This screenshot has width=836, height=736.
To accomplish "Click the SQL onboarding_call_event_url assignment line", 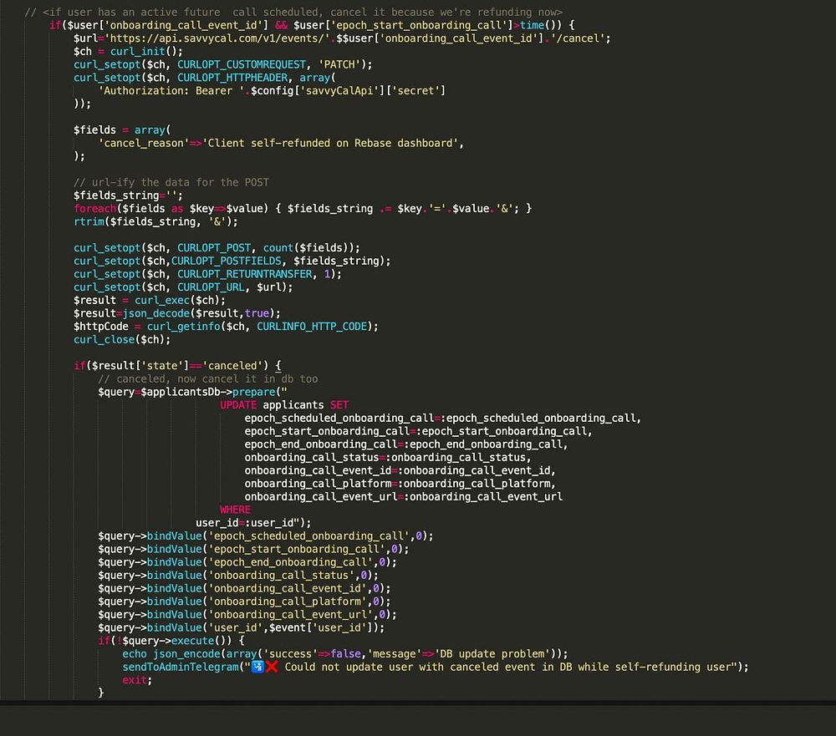I will [x=404, y=497].
